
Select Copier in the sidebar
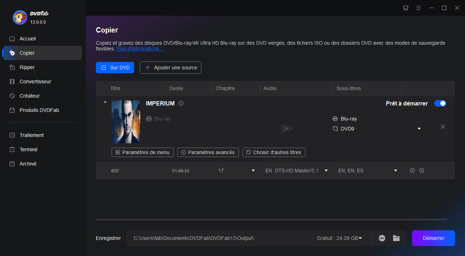(42, 53)
